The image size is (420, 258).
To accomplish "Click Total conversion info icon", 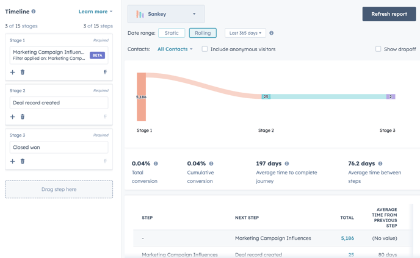I will pyautogui.click(x=156, y=163).
